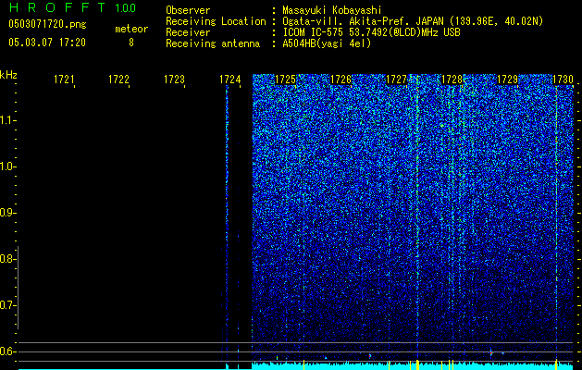Click the HROFFT 1.0.0 title text

tap(72, 7)
